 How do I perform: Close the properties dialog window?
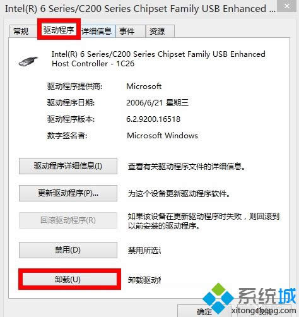[287, 6]
